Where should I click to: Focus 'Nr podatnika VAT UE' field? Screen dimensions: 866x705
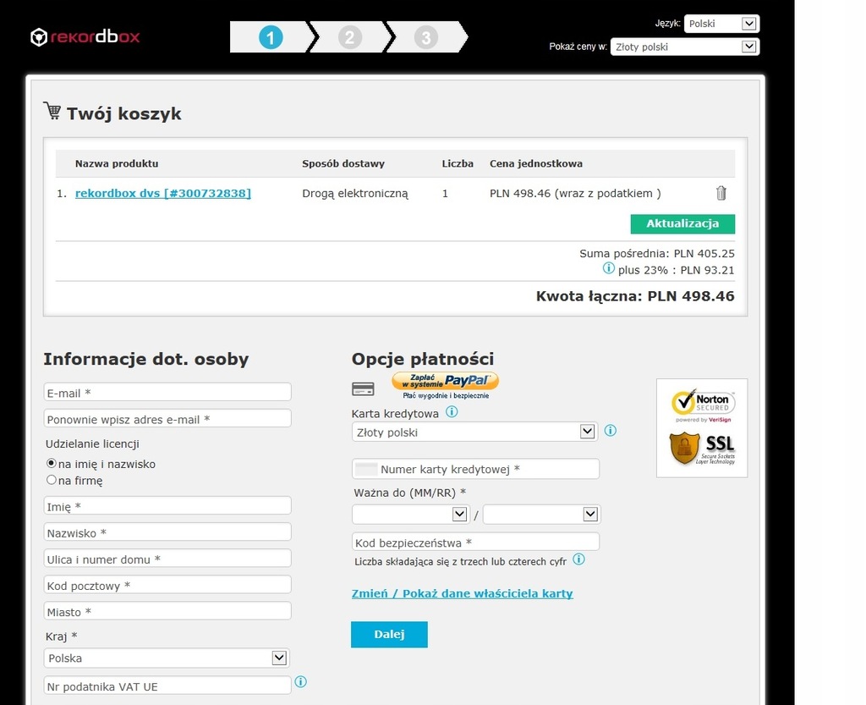click(167, 686)
